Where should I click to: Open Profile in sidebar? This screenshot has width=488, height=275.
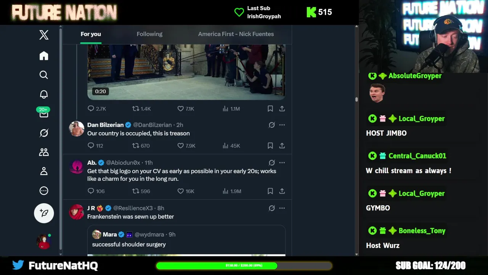(44, 171)
